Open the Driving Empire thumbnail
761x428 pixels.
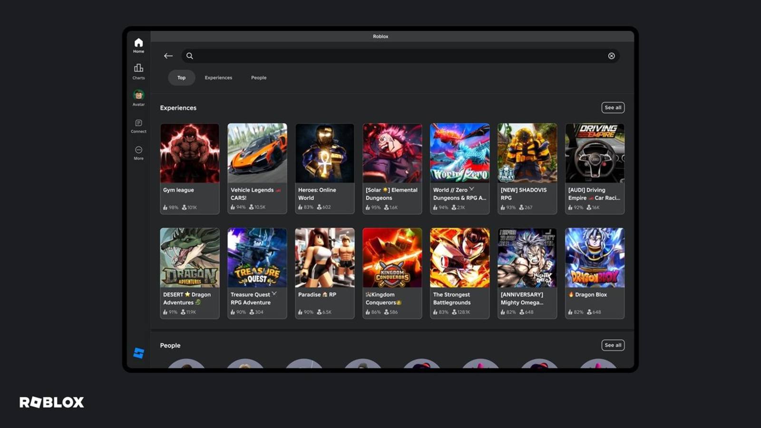pyautogui.click(x=595, y=153)
